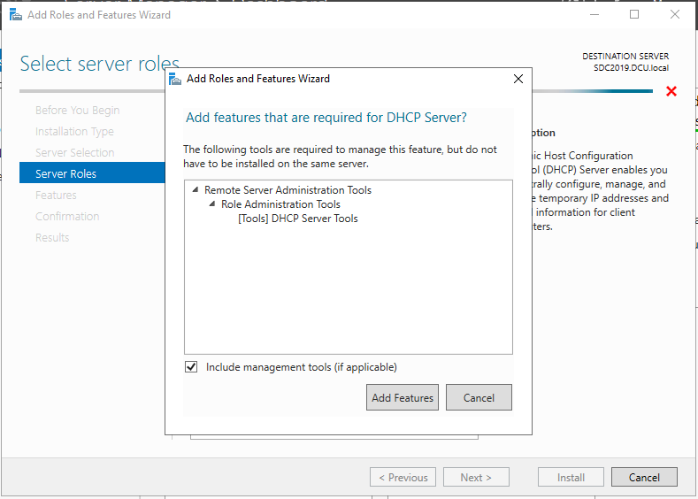This screenshot has height=499, width=698.
Task: Open the Installation Type step
Action: pyautogui.click(x=74, y=132)
